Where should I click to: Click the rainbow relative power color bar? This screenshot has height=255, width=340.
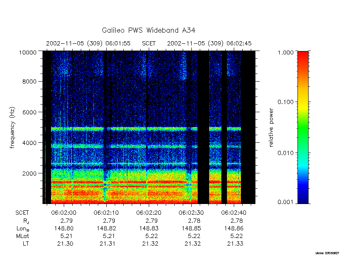pos(303,127)
